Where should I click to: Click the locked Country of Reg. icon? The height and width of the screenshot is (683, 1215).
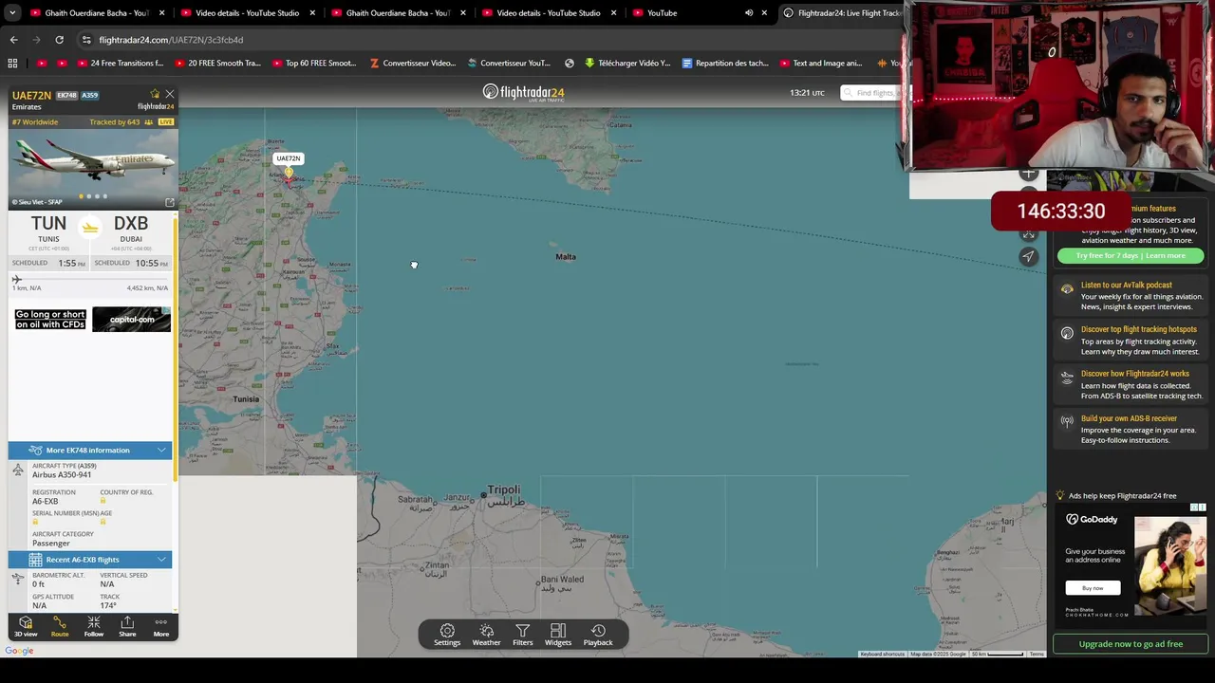click(103, 501)
